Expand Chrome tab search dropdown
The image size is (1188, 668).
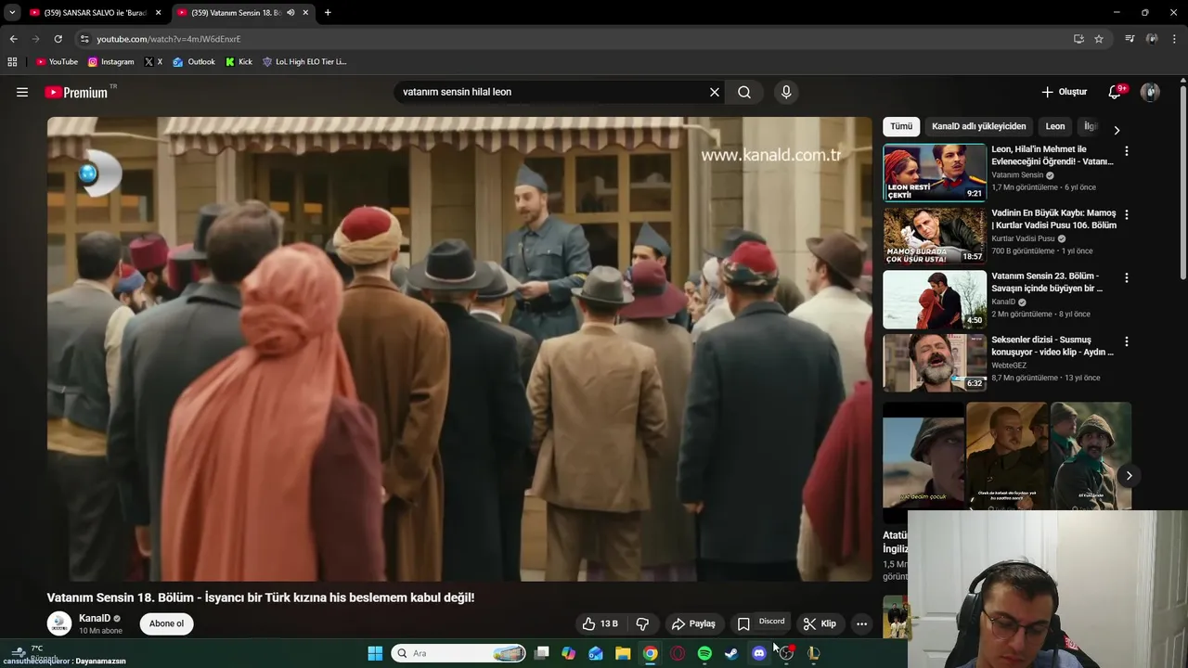(12, 13)
